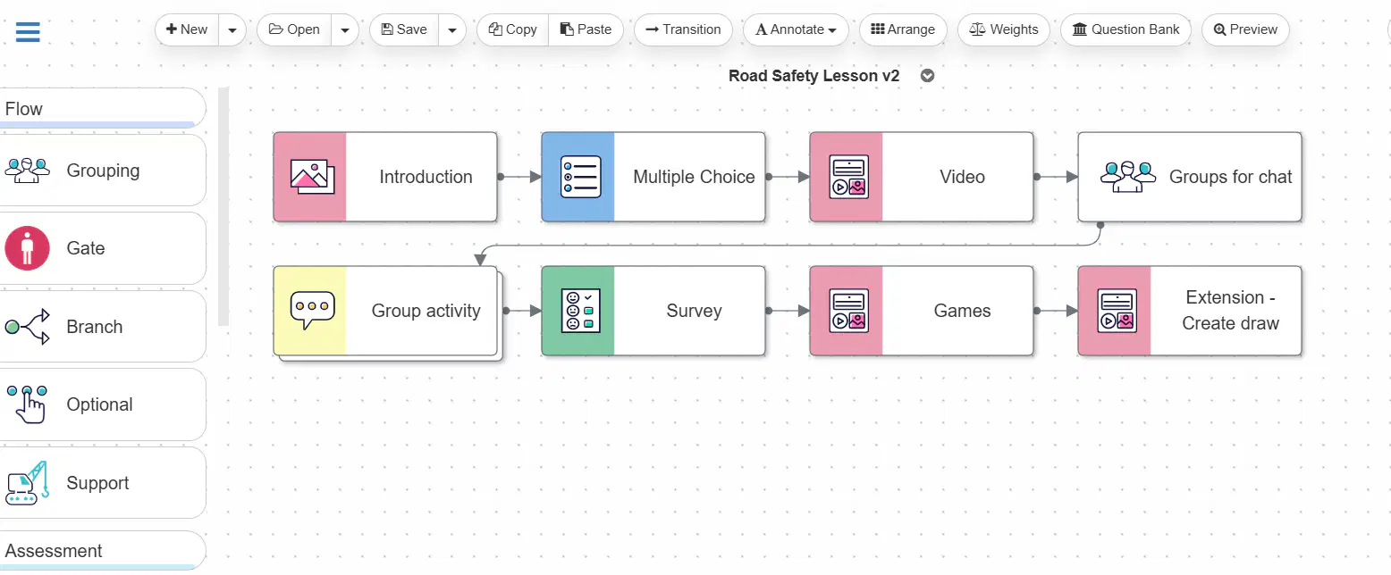
Task: Click the Support label in sidebar
Action: (x=97, y=483)
